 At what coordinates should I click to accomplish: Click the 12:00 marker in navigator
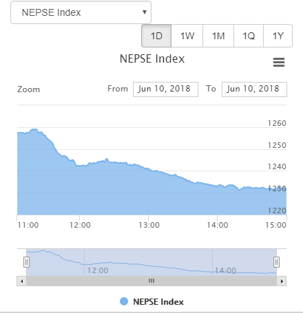(x=98, y=270)
